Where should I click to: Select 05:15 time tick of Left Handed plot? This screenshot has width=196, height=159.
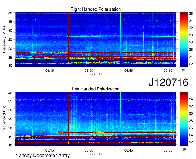(50, 150)
